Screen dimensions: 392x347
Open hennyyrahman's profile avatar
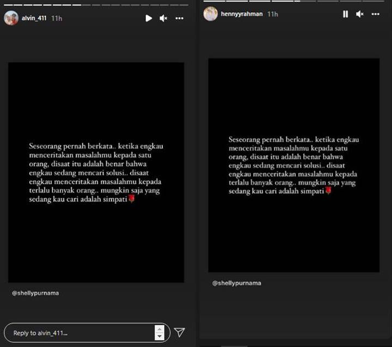click(211, 14)
